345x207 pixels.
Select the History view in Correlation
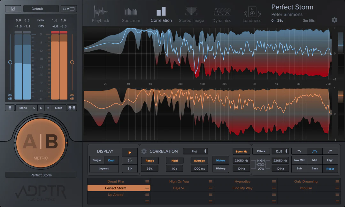pyautogui.click(x=220, y=168)
